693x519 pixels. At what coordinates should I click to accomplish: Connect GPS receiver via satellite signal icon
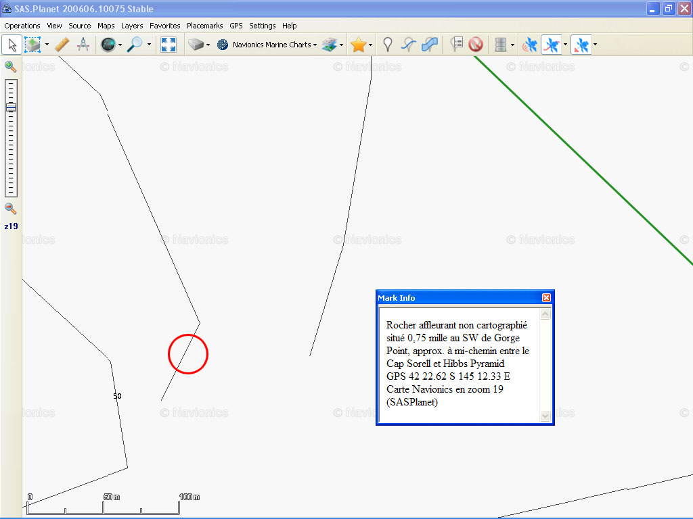pyautogui.click(x=529, y=45)
